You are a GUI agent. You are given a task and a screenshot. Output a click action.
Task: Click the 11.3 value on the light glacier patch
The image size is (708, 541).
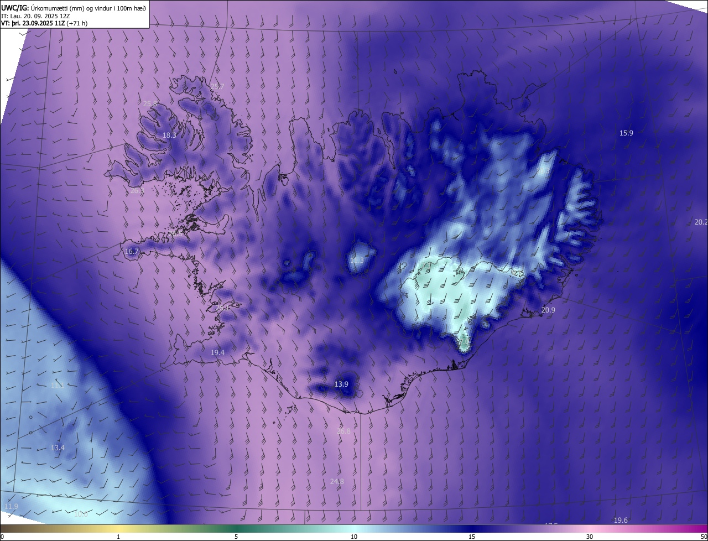click(357, 260)
